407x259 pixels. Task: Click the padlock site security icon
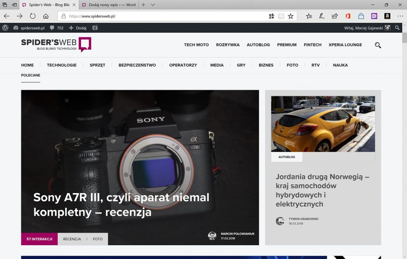click(x=63, y=16)
